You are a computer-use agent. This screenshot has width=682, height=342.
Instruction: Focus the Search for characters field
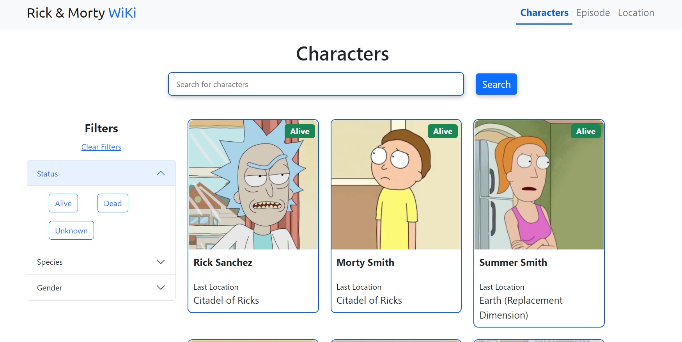tap(316, 84)
